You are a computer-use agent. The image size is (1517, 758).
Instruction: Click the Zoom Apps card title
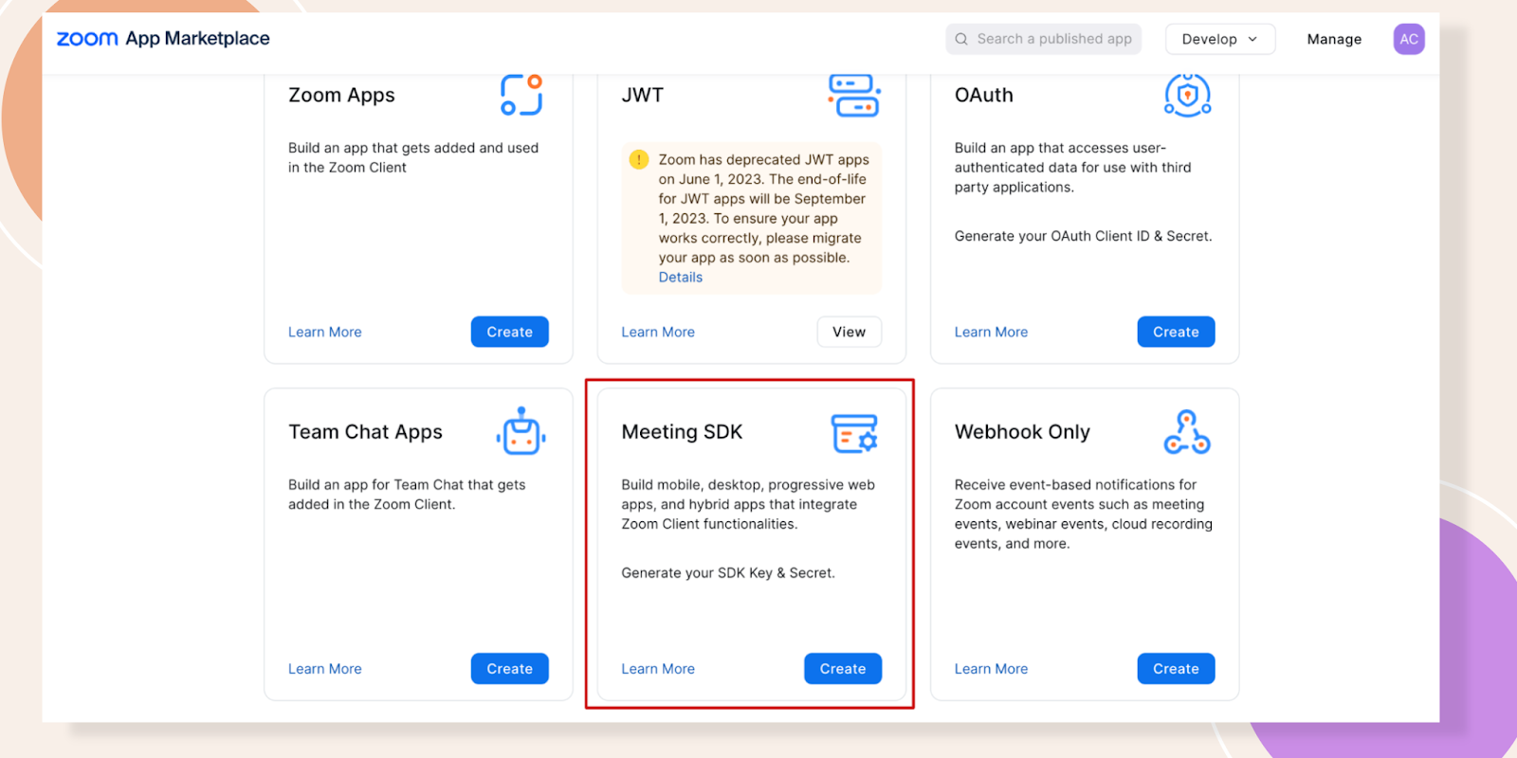click(341, 96)
